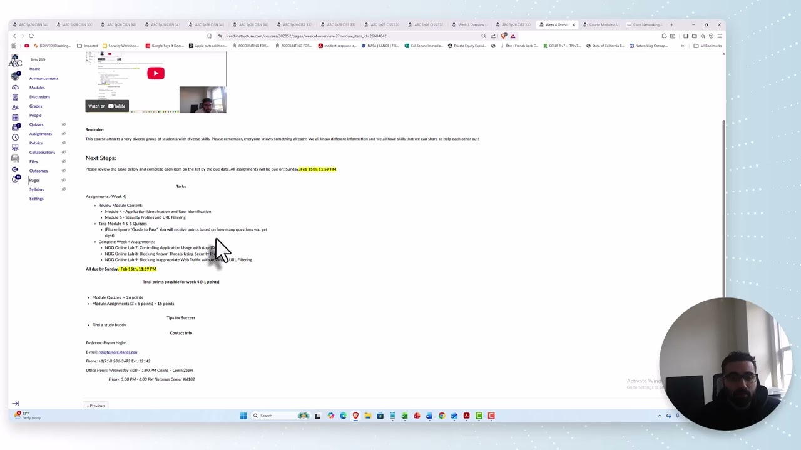801x450 pixels.
Task: Toggle the browser sidebar panel icon
Action: coord(686,36)
